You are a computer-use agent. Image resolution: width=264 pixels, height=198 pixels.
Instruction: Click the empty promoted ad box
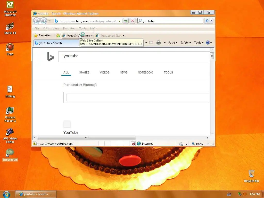point(137,97)
